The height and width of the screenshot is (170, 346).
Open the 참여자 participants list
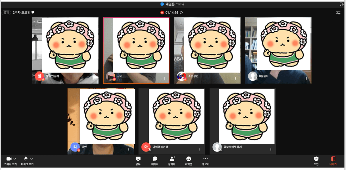point(172,159)
